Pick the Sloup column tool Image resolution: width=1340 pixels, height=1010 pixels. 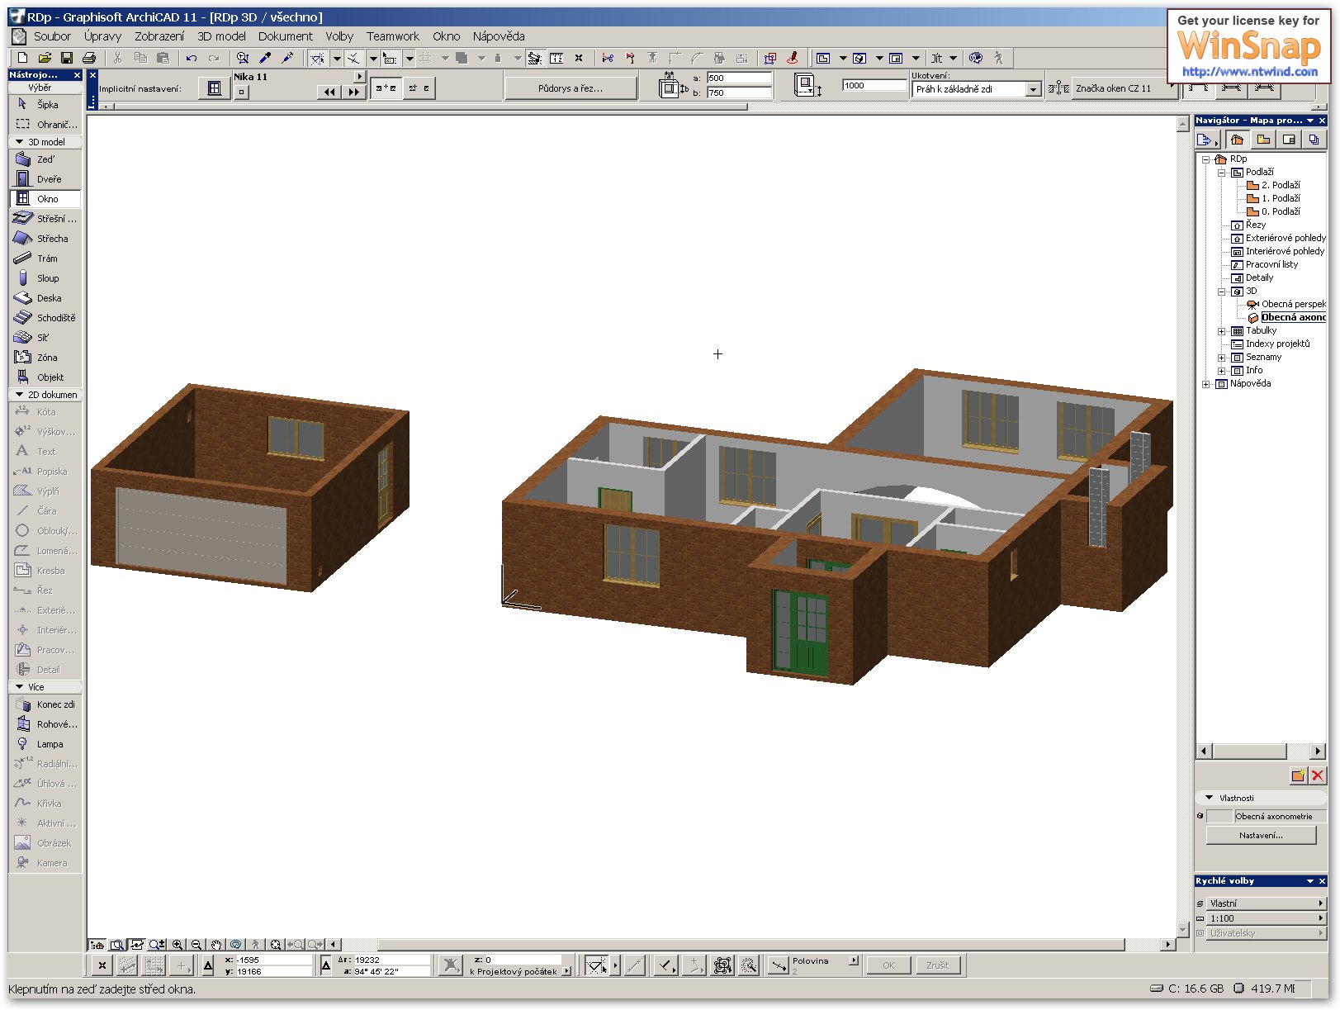[x=45, y=278]
